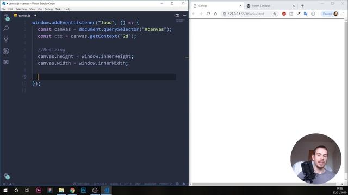This screenshot has width=348, height=195.
Task: Click the //Resizing comment line
Action: (52, 50)
